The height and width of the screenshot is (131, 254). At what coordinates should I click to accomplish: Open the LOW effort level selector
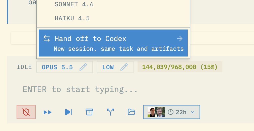[x=115, y=67]
